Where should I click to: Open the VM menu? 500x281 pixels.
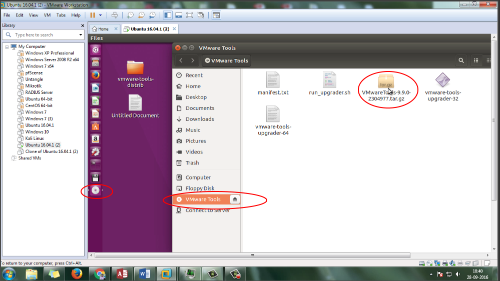tap(47, 15)
